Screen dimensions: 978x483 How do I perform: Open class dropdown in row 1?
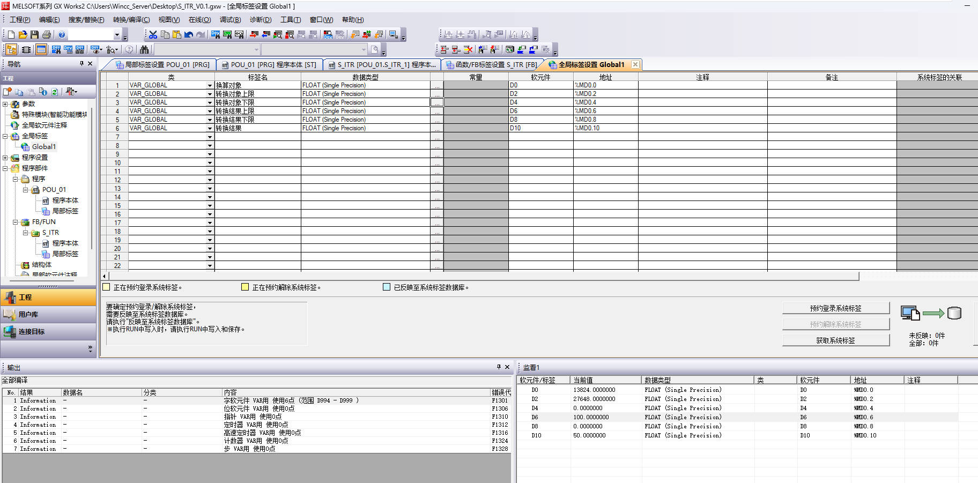pos(210,86)
